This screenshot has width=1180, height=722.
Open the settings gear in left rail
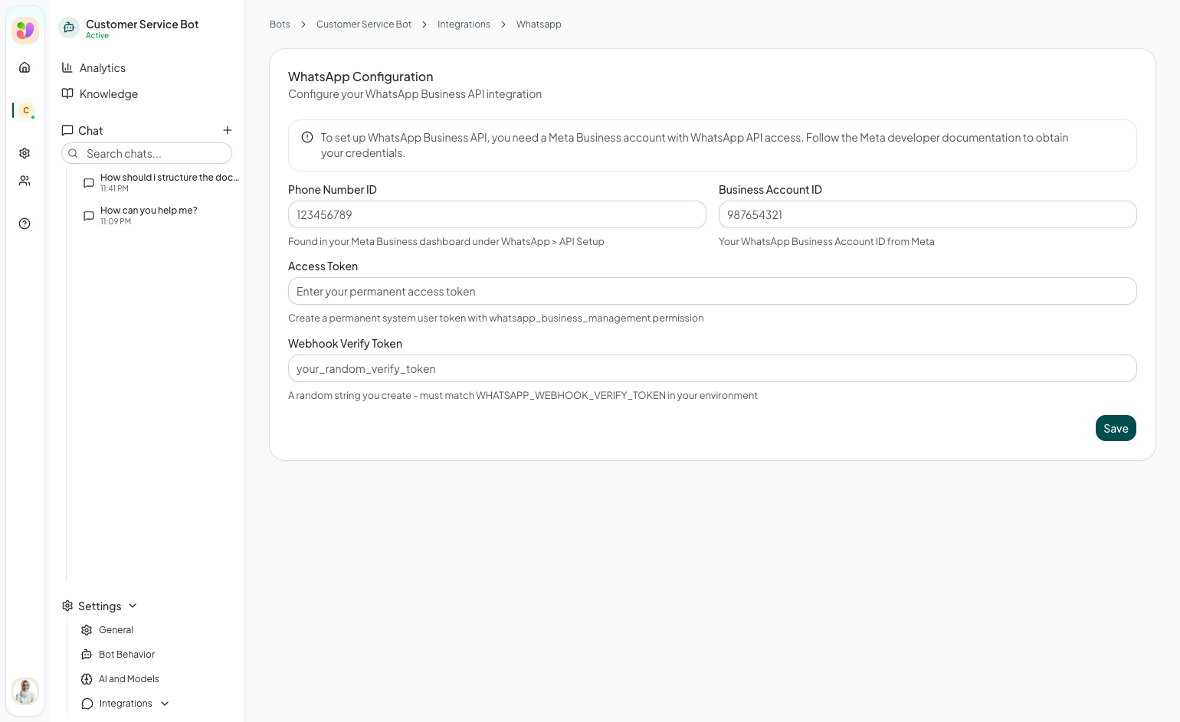pos(25,153)
